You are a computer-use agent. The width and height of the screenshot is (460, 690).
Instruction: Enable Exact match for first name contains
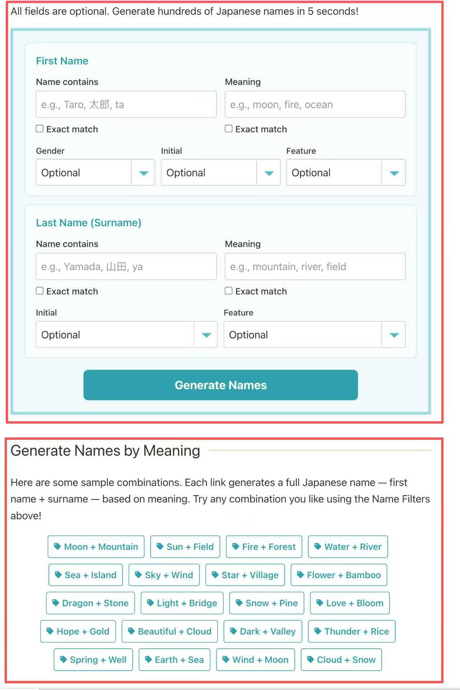(x=40, y=129)
